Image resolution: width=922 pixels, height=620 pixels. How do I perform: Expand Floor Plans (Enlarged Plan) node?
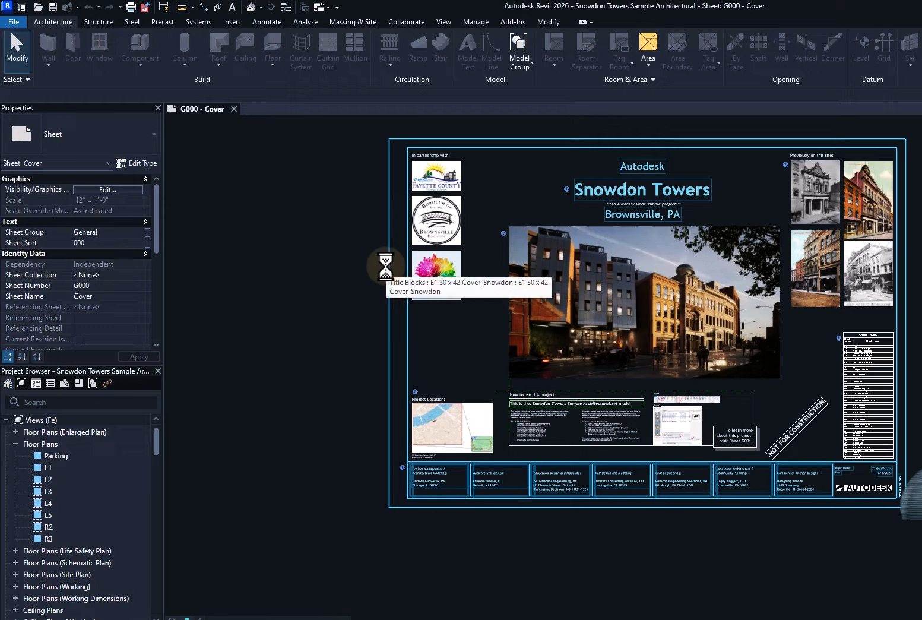coord(15,432)
